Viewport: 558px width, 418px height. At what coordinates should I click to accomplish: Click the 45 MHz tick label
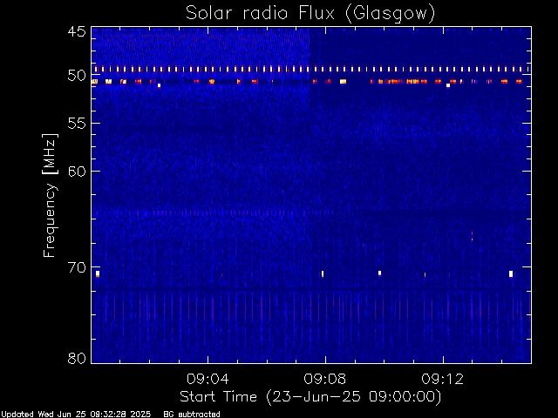[x=77, y=31]
